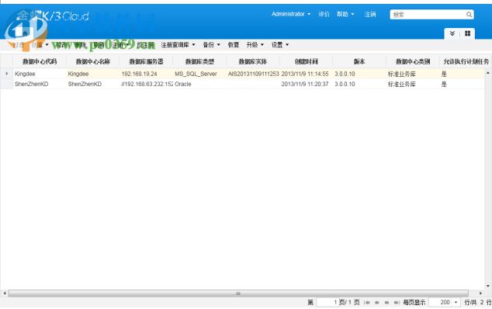This screenshot has height=309, width=492.
Task: Click the 数据中心代码 column header
Action: click(40, 61)
